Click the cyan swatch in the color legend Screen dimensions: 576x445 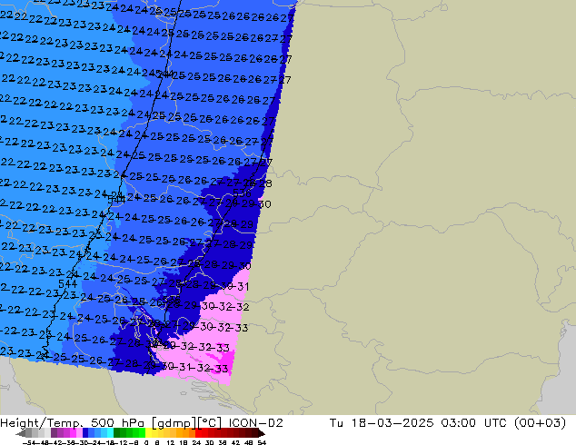(x=111, y=433)
